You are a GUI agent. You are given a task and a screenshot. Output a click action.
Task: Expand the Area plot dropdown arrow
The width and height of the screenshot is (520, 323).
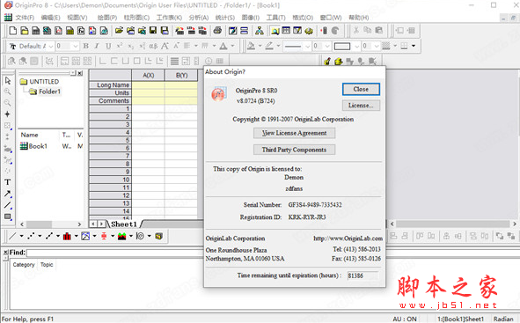pos(131,236)
